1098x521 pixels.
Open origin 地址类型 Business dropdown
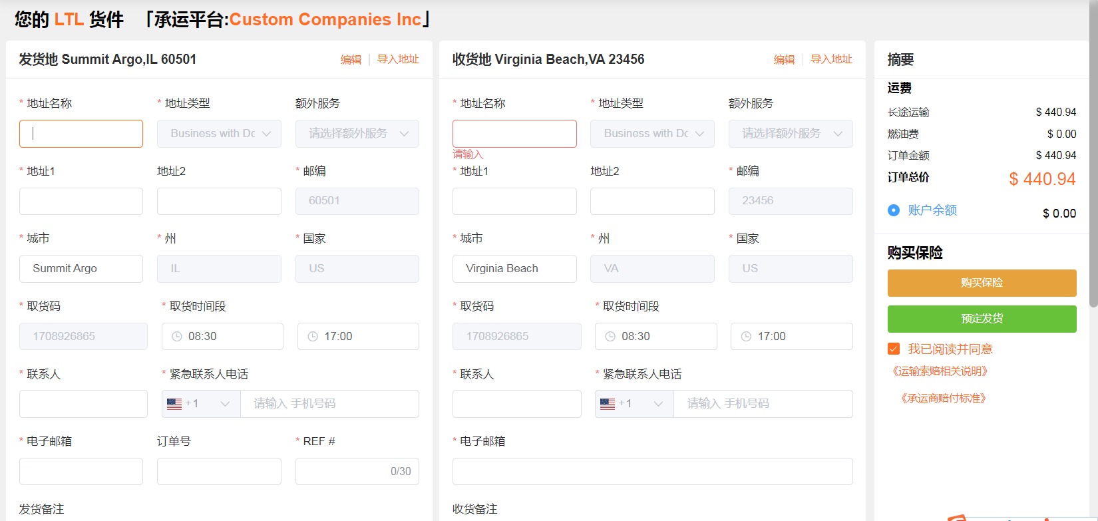[x=219, y=134]
